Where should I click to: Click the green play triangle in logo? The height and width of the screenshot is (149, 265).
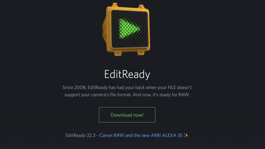point(129,29)
